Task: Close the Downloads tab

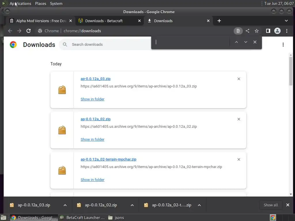Action: (x=208, y=21)
